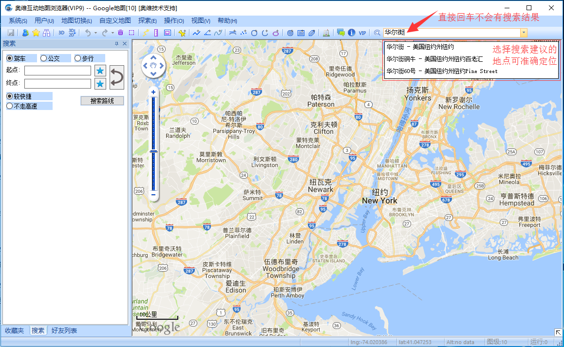Click the blue information icon
The width and height of the screenshot is (564, 347).
(x=352, y=33)
